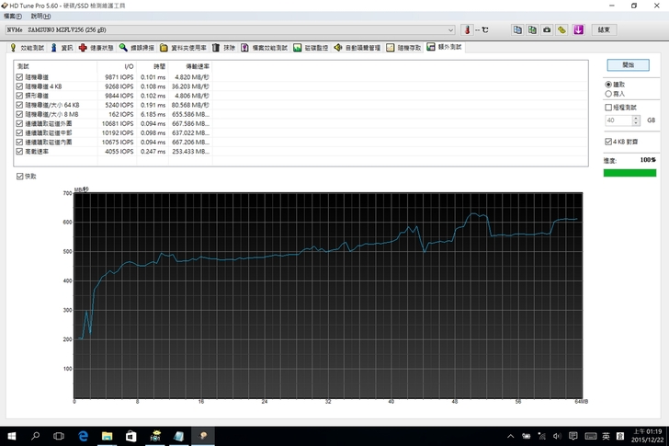Viewport: 669px width, 446px height.
Task: Click the purple download arrow icon
Action: point(578,29)
